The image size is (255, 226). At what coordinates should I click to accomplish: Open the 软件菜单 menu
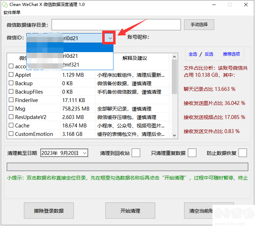pos(12,12)
